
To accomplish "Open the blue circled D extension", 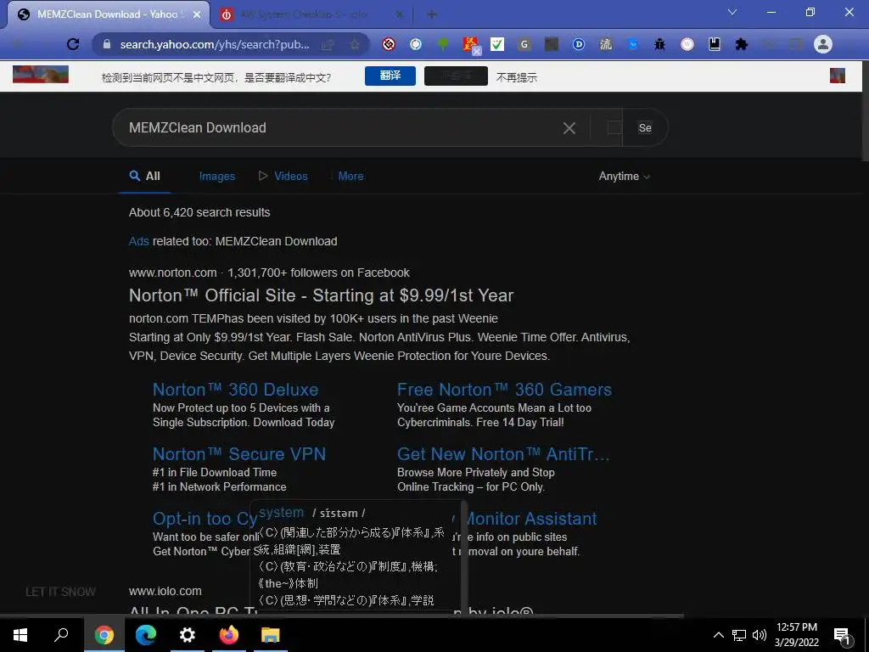I will pyautogui.click(x=579, y=44).
